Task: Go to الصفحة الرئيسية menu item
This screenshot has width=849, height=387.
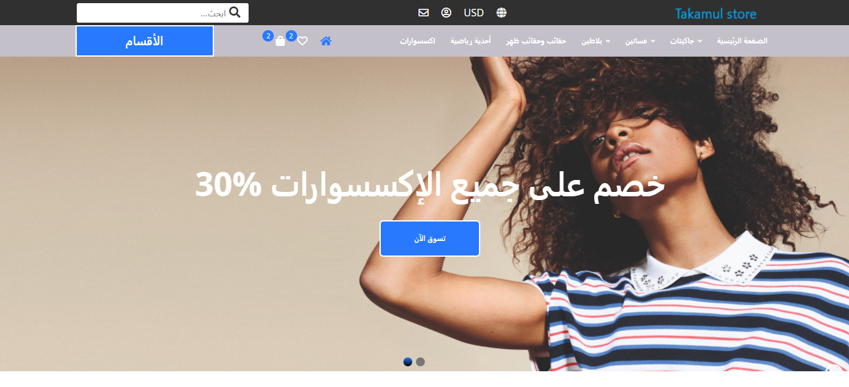Action: pos(743,41)
